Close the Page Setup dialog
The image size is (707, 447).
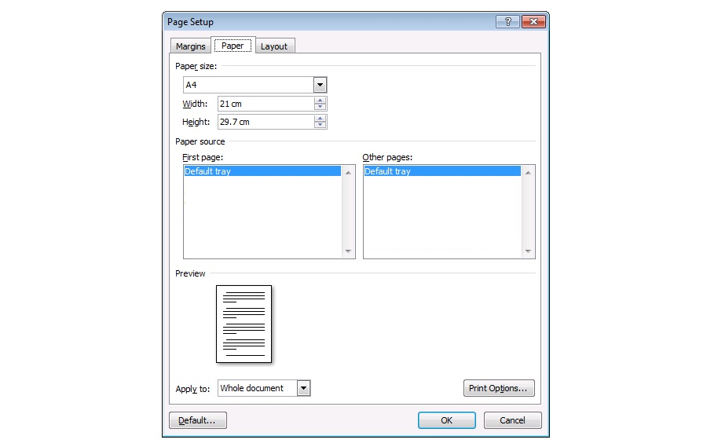(x=533, y=22)
